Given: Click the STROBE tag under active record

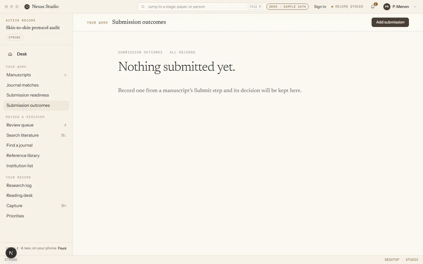Looking at the screenshot, I should [14, 38].
